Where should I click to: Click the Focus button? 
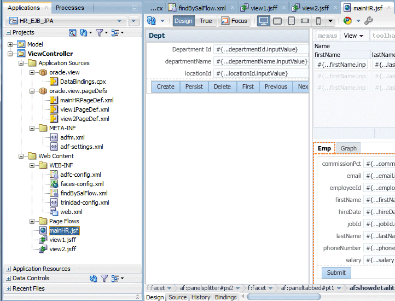click(234, 21)
